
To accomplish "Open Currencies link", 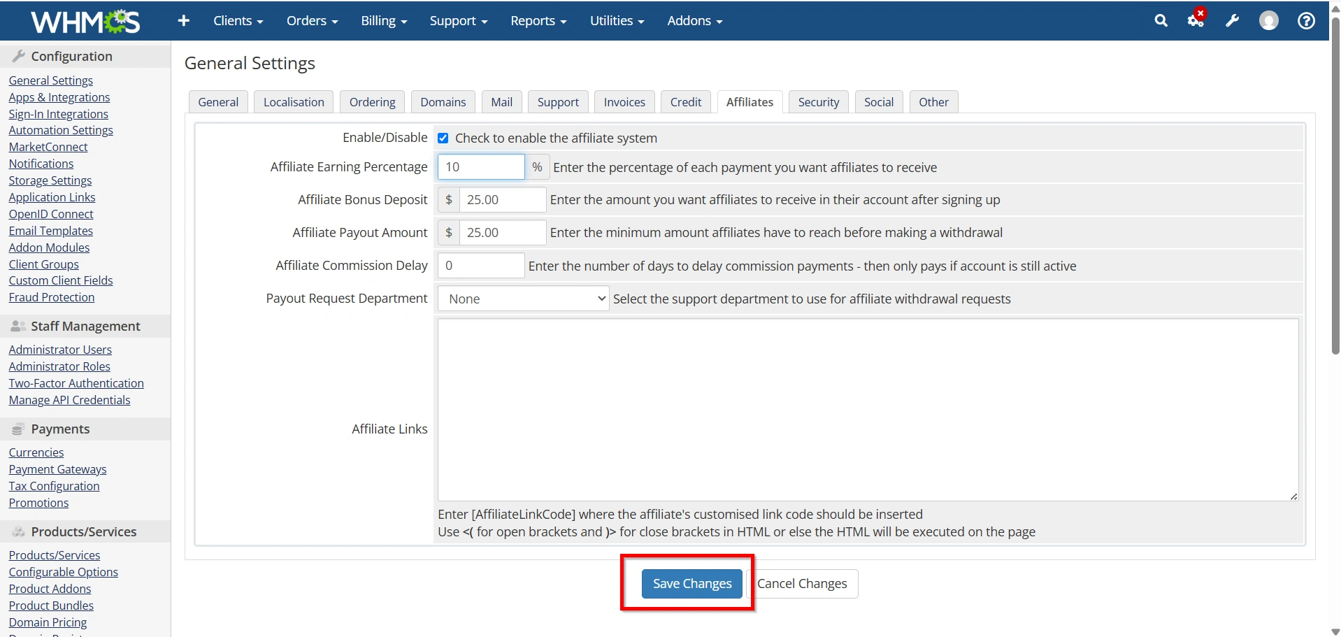I will pos(36,452).
